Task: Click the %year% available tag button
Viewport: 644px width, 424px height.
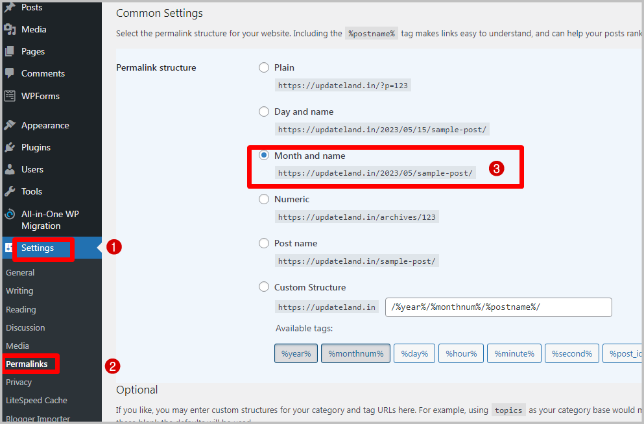Action: point(296,354)
